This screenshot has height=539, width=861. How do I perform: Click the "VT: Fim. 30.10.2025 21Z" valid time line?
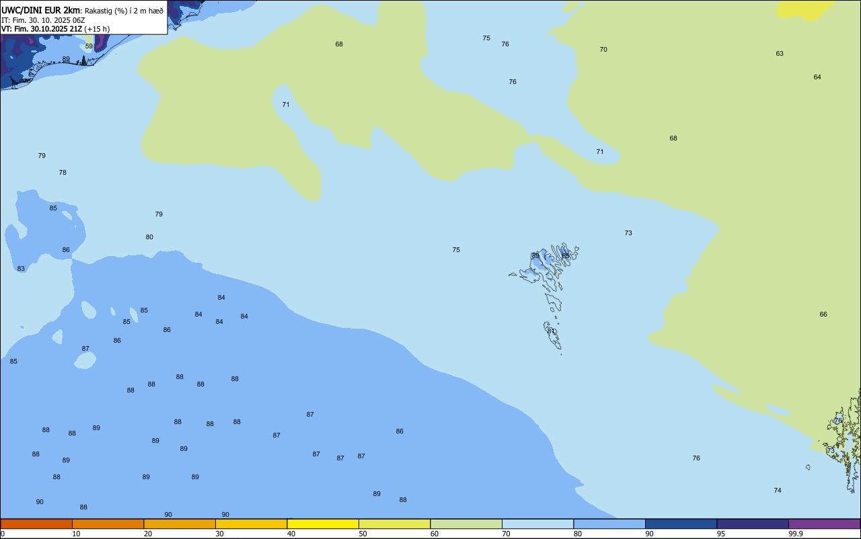42,29
